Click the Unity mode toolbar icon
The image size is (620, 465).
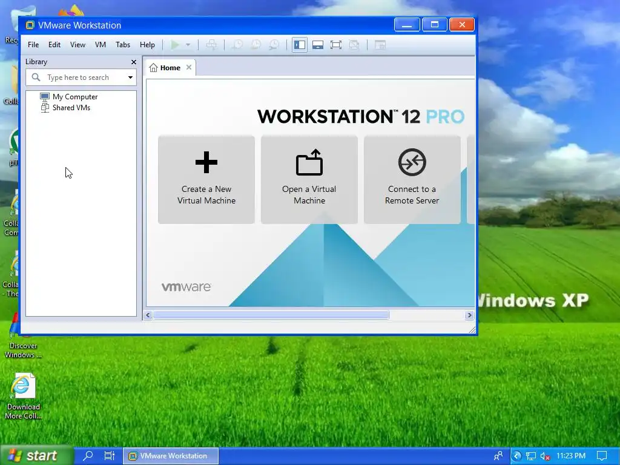[x=354, y=45]
